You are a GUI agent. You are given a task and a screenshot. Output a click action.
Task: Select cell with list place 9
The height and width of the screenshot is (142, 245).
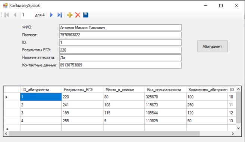[x=124, y=121]
